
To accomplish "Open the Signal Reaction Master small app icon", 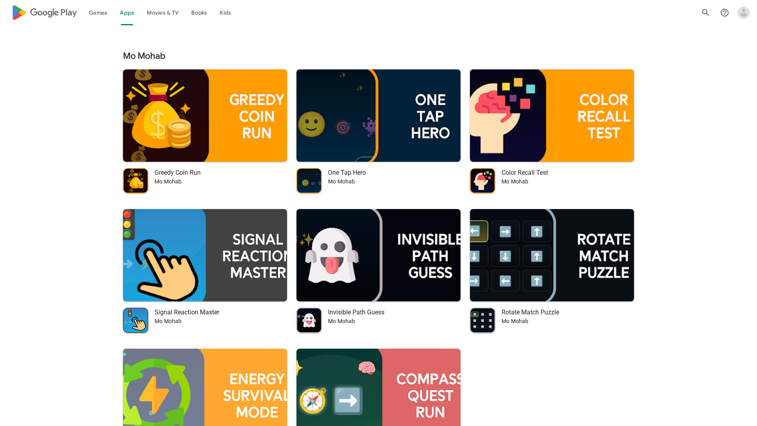I will [136, 320].
